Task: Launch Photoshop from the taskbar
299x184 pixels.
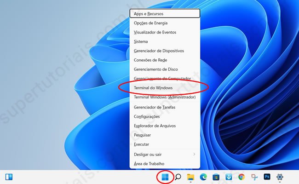Action: [x=267, y=177]
